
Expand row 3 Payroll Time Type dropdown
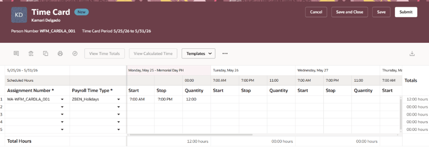pos(118,114)
